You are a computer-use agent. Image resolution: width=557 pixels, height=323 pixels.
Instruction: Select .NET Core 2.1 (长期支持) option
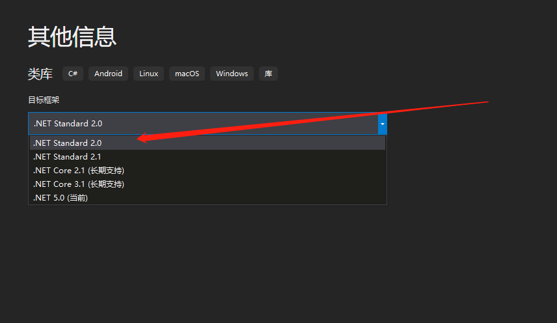pos(208,171)
